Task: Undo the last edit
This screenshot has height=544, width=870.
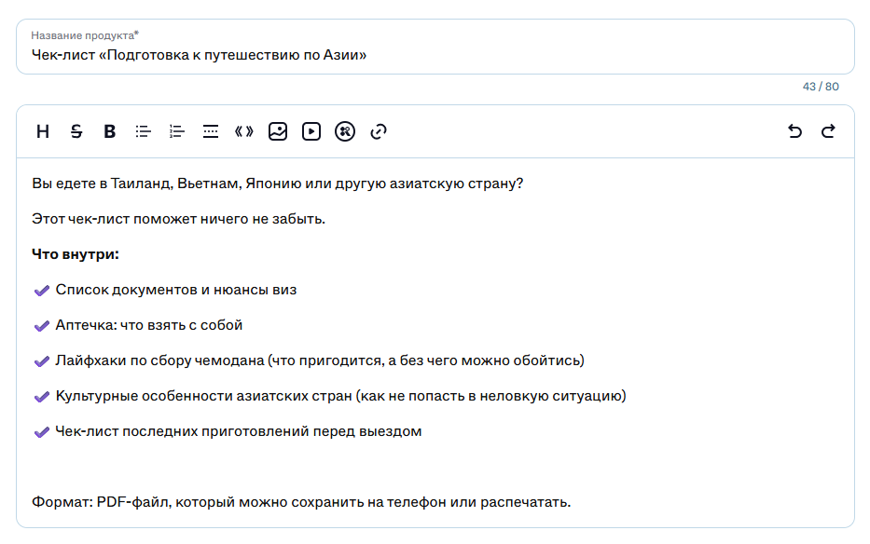Action: click(795, 131)
